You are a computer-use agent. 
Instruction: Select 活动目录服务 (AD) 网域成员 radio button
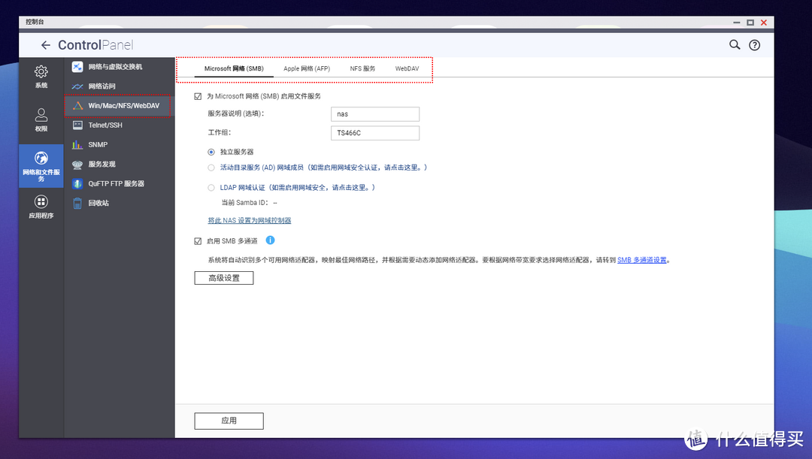coord(211,168)
